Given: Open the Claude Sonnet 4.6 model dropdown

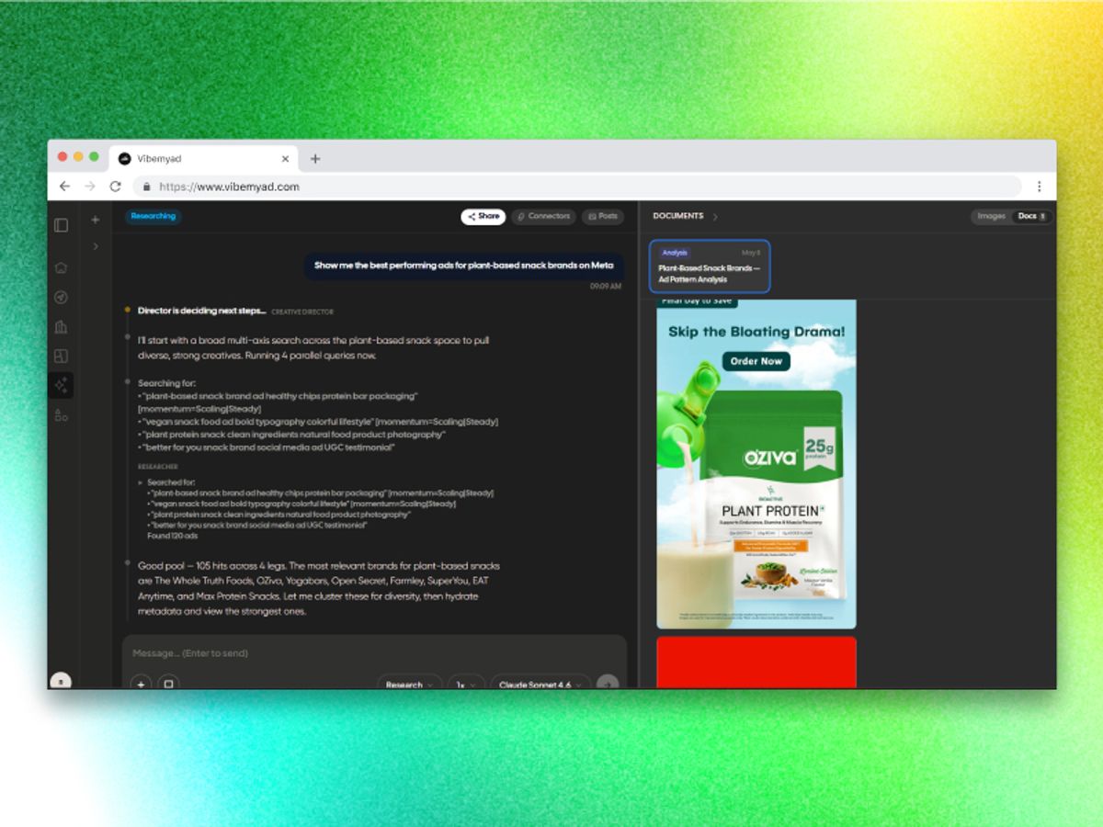Looking at the screenshot, I should (x=540, y=684).
